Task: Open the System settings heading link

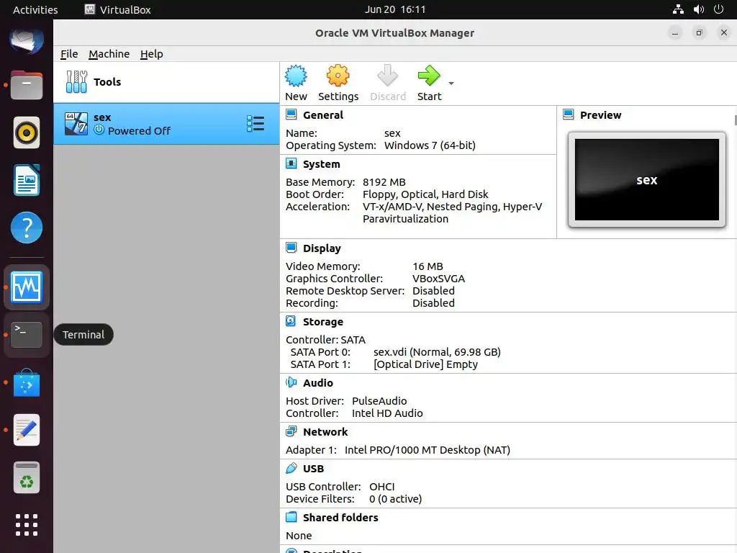Action: click(321, 164)
